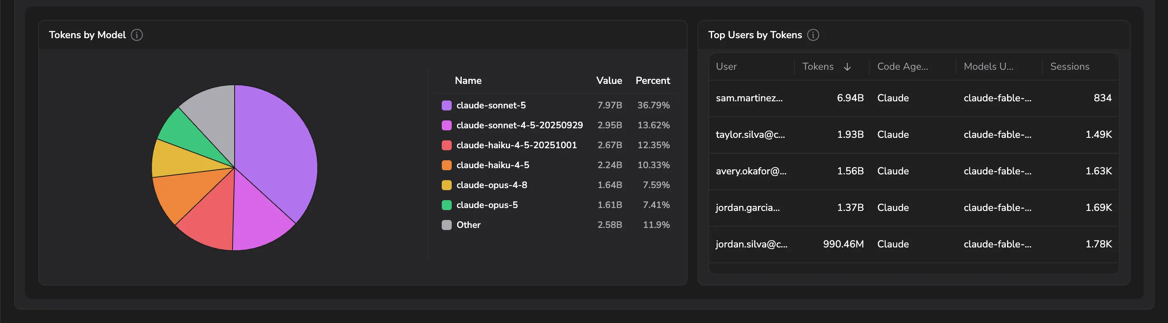Select the claude-haiku-4-5 orange legend swatch
This screenshot has width=1168, height=323.
click(x=447, y=165)
